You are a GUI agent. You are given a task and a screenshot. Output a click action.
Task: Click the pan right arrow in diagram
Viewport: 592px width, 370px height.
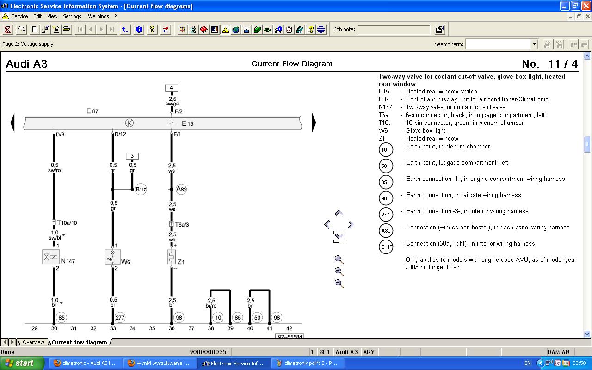(351, 224)
